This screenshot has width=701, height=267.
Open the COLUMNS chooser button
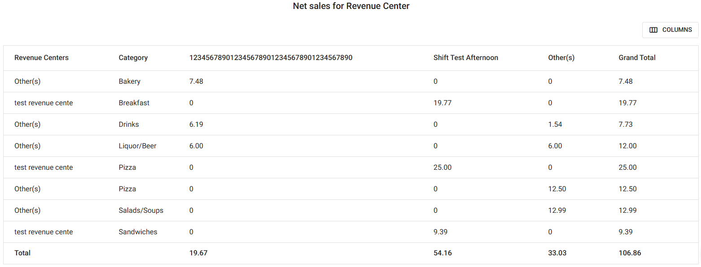click(x=670, y=30)
